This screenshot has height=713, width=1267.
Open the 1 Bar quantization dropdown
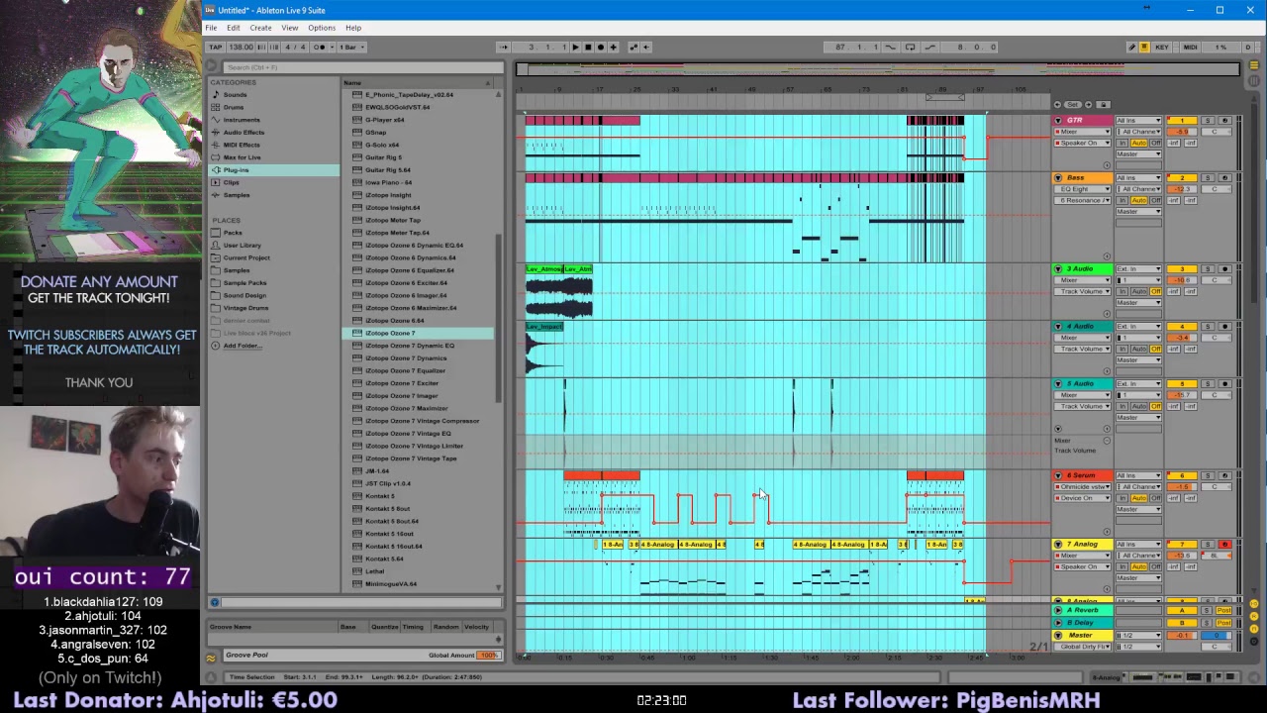(x=352, y=47)
